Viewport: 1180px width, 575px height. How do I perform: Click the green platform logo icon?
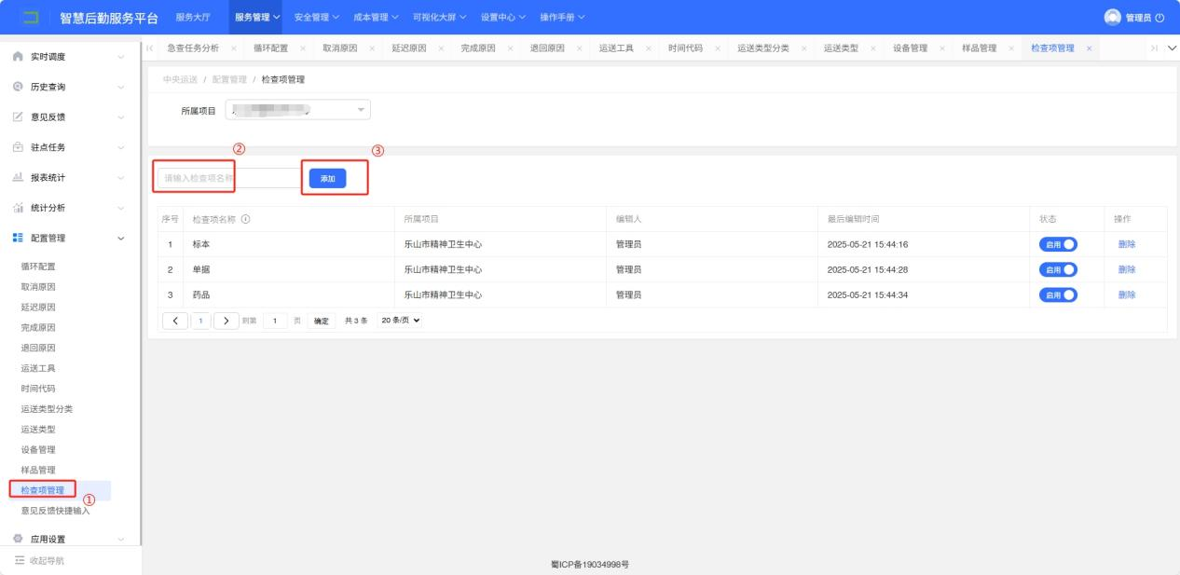(30, 18)
